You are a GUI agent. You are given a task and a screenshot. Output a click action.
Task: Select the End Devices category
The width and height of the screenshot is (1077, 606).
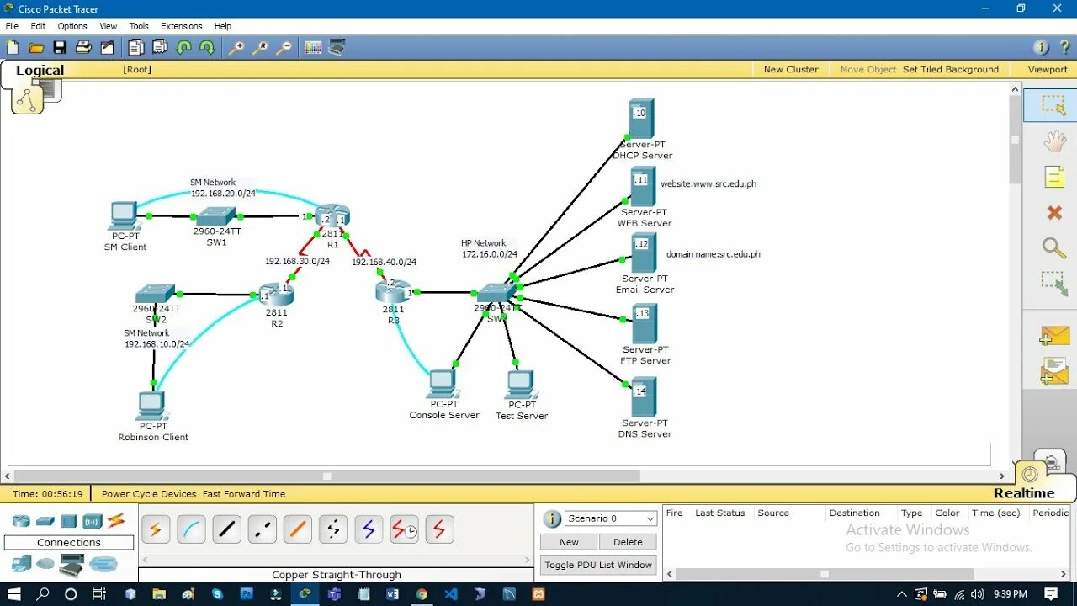click(x=21, y=563)
